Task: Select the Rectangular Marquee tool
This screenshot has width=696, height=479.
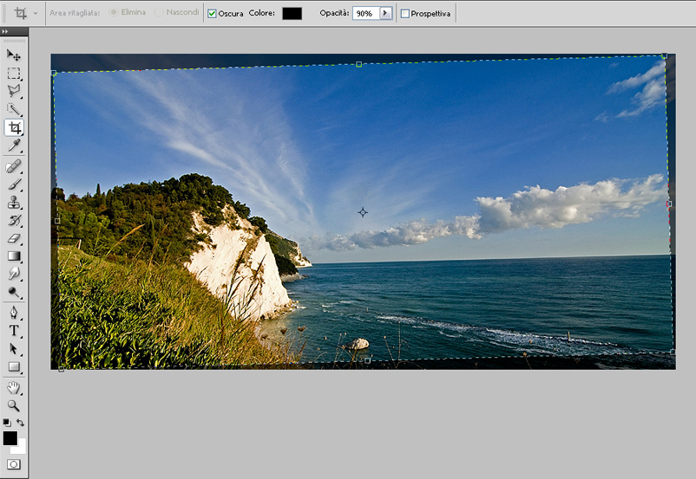Action: click(14, 74)
